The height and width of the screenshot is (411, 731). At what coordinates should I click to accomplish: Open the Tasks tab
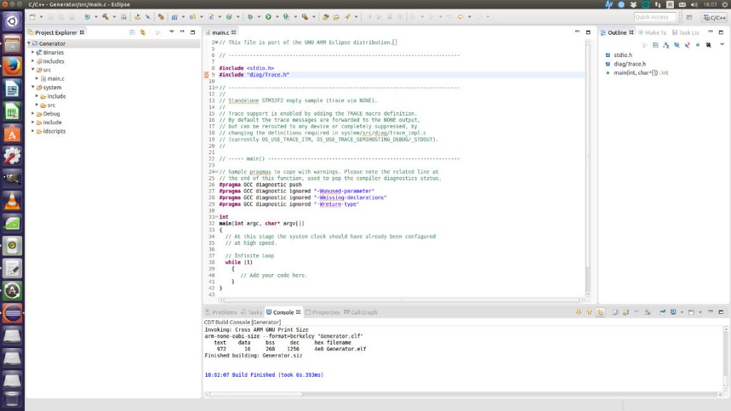[251, 313]
